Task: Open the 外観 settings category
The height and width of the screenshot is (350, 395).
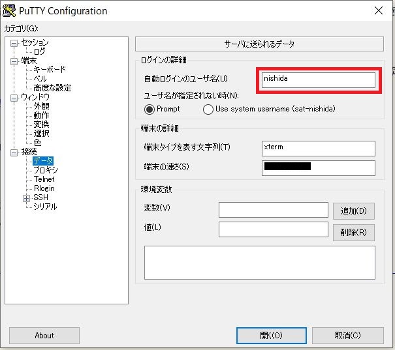Action: click(x=41, y=106)
